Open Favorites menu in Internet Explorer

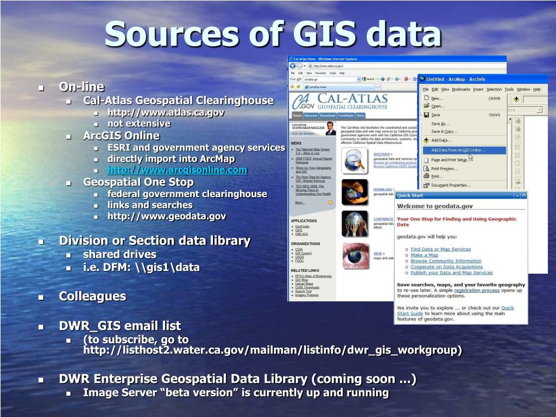point(320,73)
